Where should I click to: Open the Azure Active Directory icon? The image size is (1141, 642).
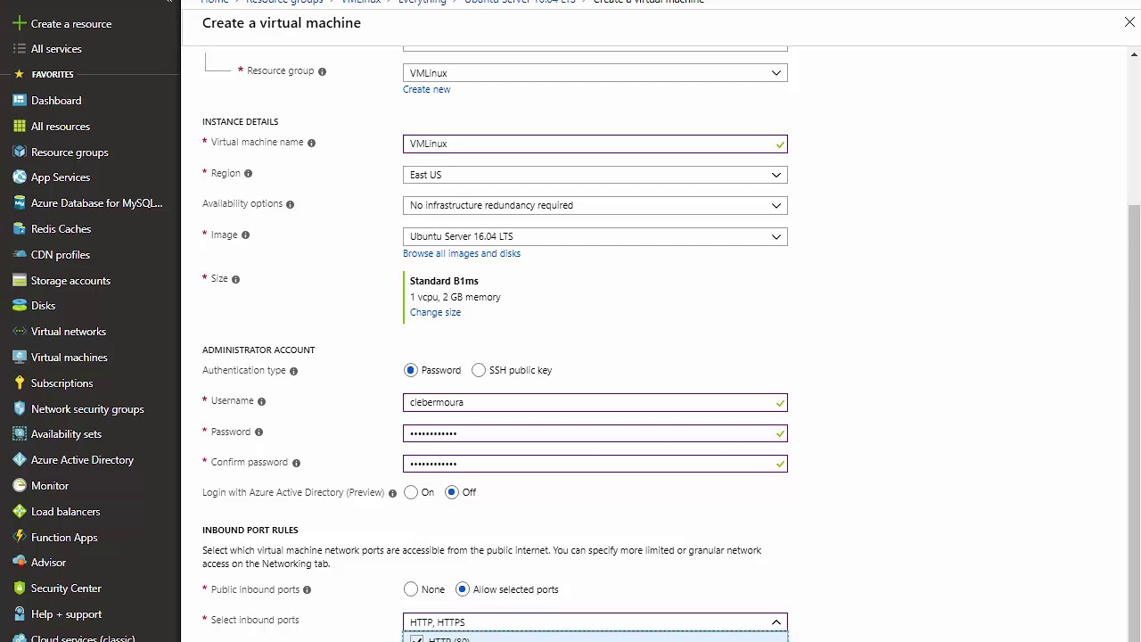[20, 460]
